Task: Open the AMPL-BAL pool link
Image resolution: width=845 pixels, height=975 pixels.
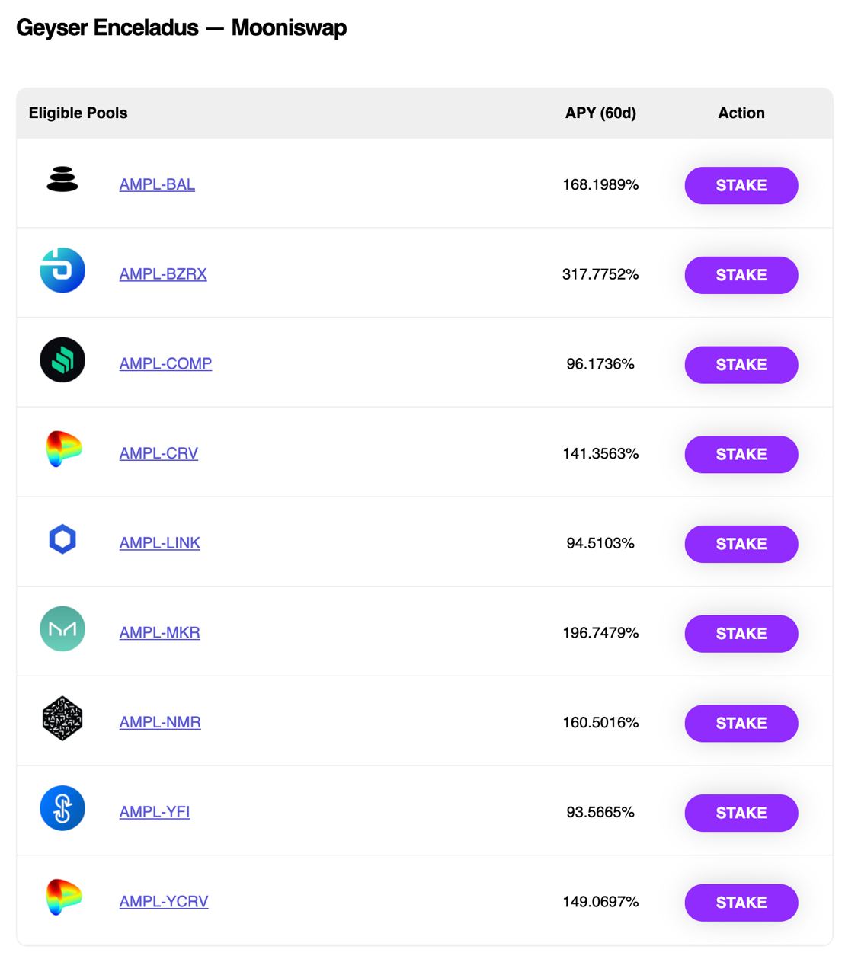Action: [x=157, y=184]
